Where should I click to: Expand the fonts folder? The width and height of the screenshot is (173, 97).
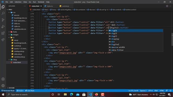(x=17, y=32)
